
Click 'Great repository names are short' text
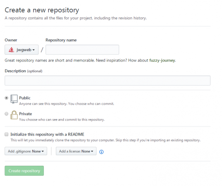point(90,60)
